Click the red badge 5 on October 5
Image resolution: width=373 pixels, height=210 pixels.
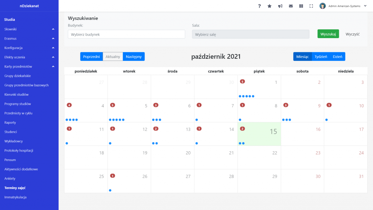click(113, 105)
